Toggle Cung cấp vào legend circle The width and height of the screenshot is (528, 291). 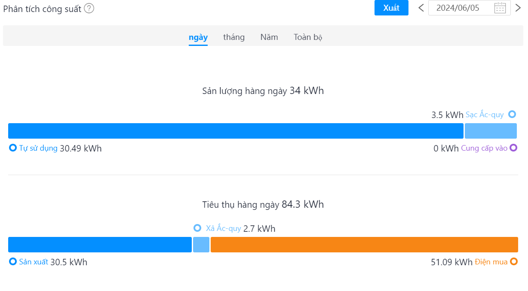coord(513,148)
